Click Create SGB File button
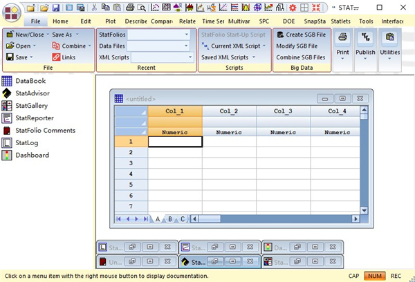The image size is (415, 282). [300, 35]
